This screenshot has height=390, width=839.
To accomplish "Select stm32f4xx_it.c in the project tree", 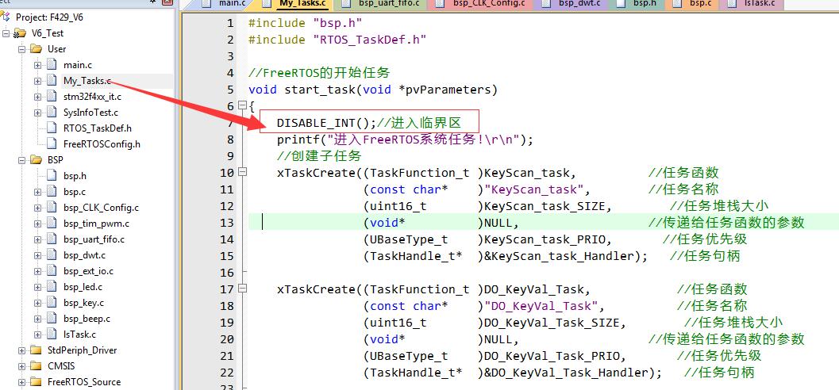I will point(92,97).
